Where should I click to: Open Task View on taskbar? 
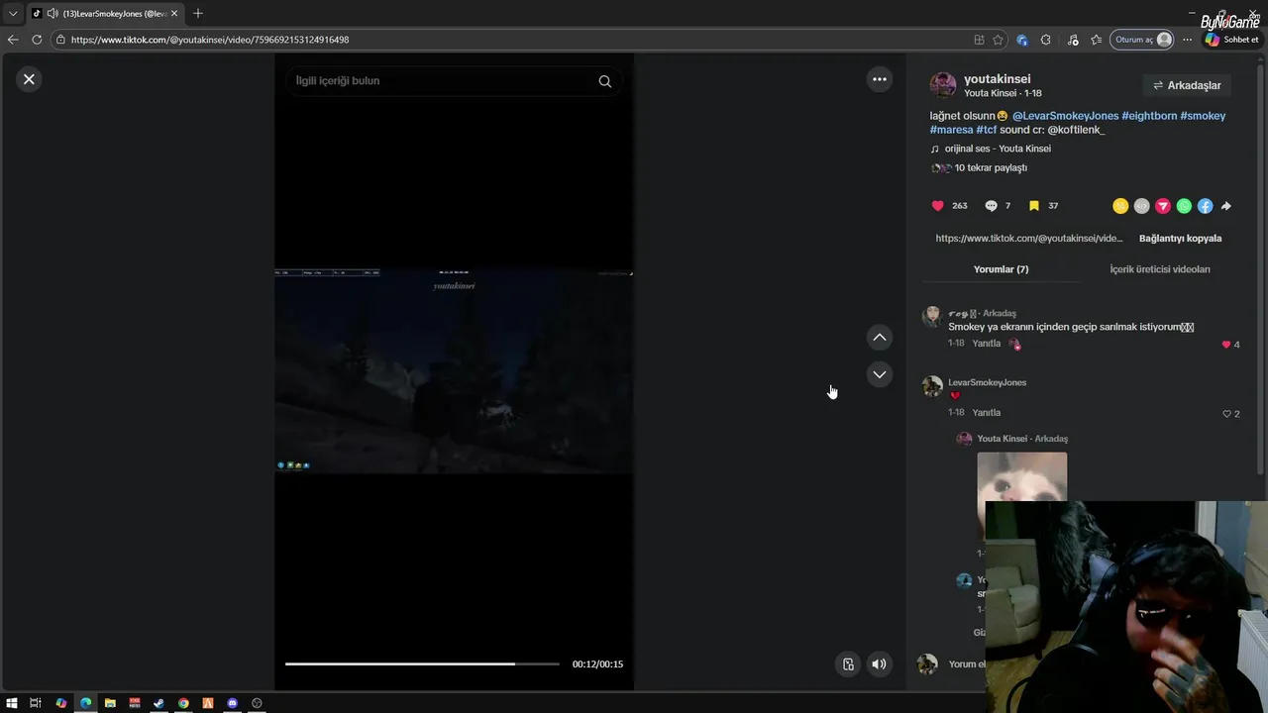pos(36,703)
